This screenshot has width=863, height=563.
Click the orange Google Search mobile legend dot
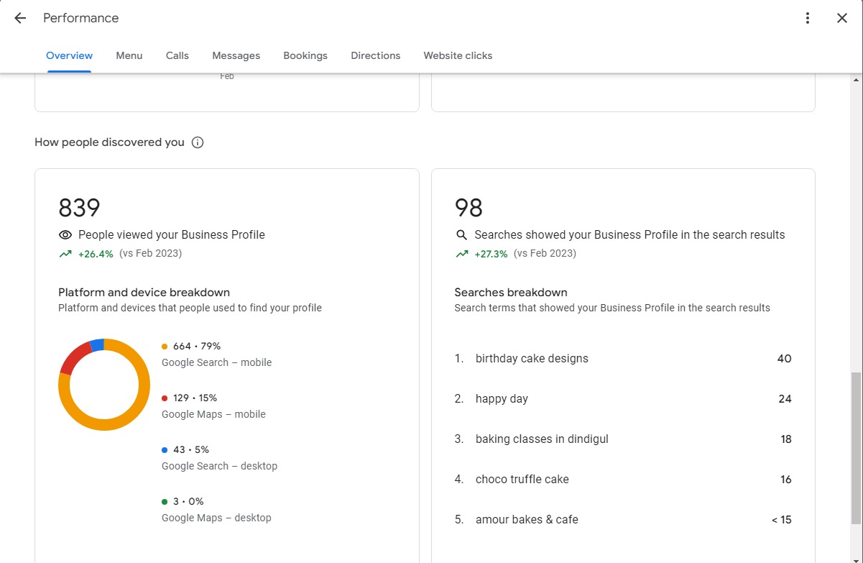(x=165, y=347)
